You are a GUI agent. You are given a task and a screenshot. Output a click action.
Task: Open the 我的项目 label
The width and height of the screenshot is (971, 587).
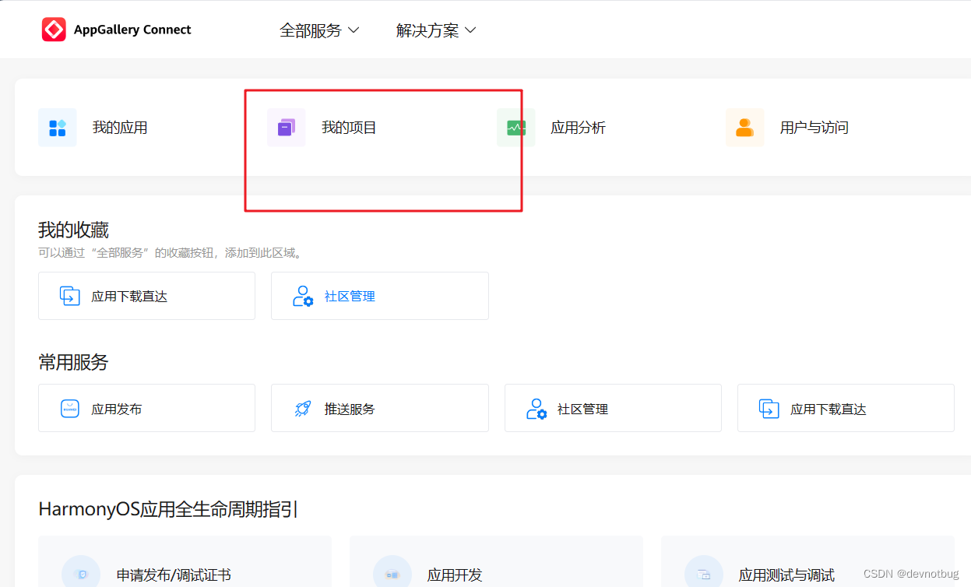[x=349, y=128]
